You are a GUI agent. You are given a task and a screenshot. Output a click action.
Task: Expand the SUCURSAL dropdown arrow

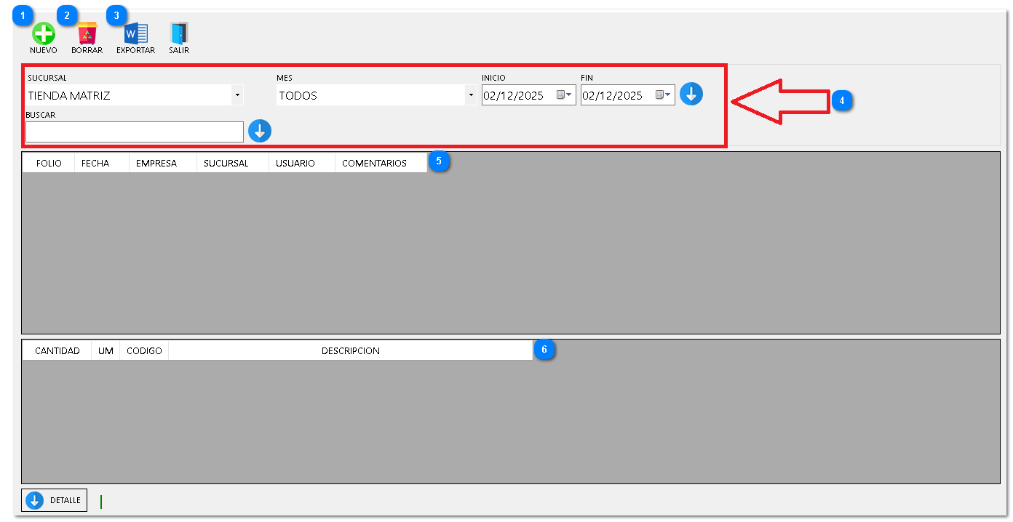[237, 95]
